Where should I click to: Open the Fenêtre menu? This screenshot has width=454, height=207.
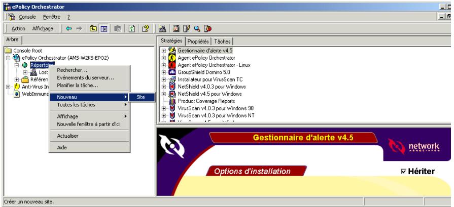point(52,17)
